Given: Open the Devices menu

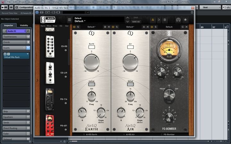Looking at the screenshot, I should click(x=76, y=2).
